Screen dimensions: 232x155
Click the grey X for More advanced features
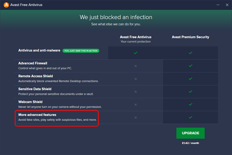[136, 117]
